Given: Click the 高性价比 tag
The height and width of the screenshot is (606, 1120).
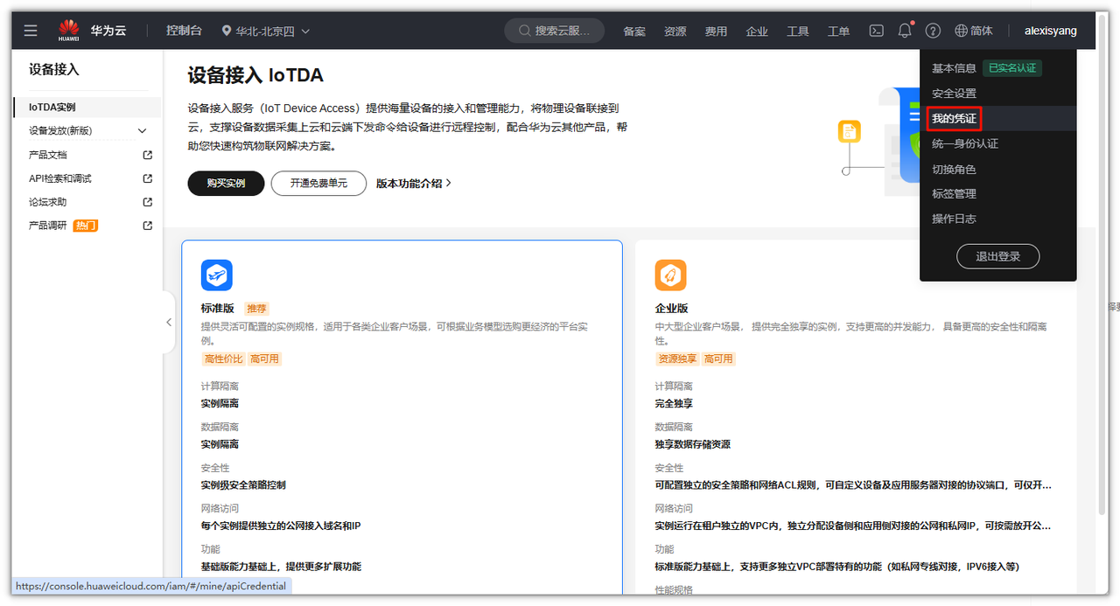Looking at the screenshot, I should pyautogui.click(x=223, y=359).
